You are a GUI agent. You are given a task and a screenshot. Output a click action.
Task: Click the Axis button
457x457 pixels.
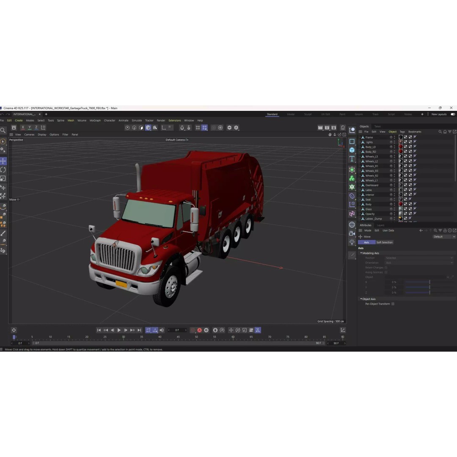(366, 242)
